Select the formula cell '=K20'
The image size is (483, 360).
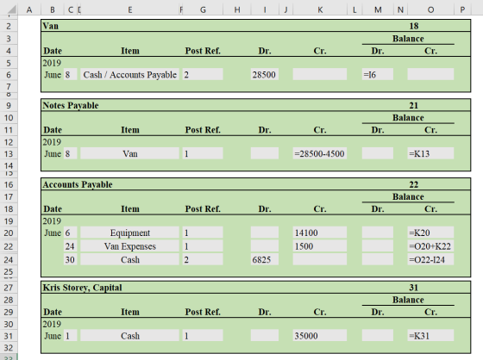click(430, 233)
